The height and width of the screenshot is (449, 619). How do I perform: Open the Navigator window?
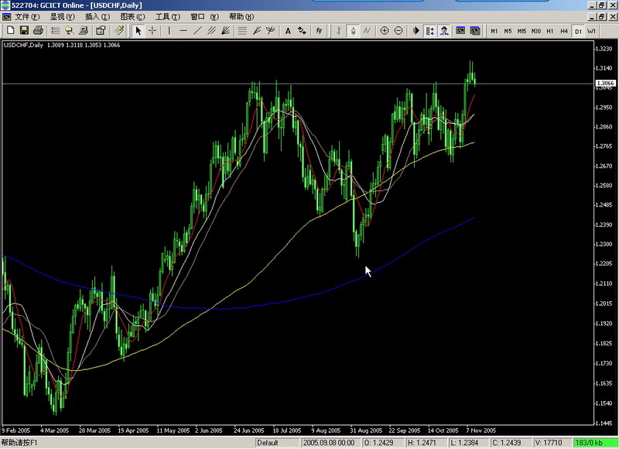tap(70, 30)
